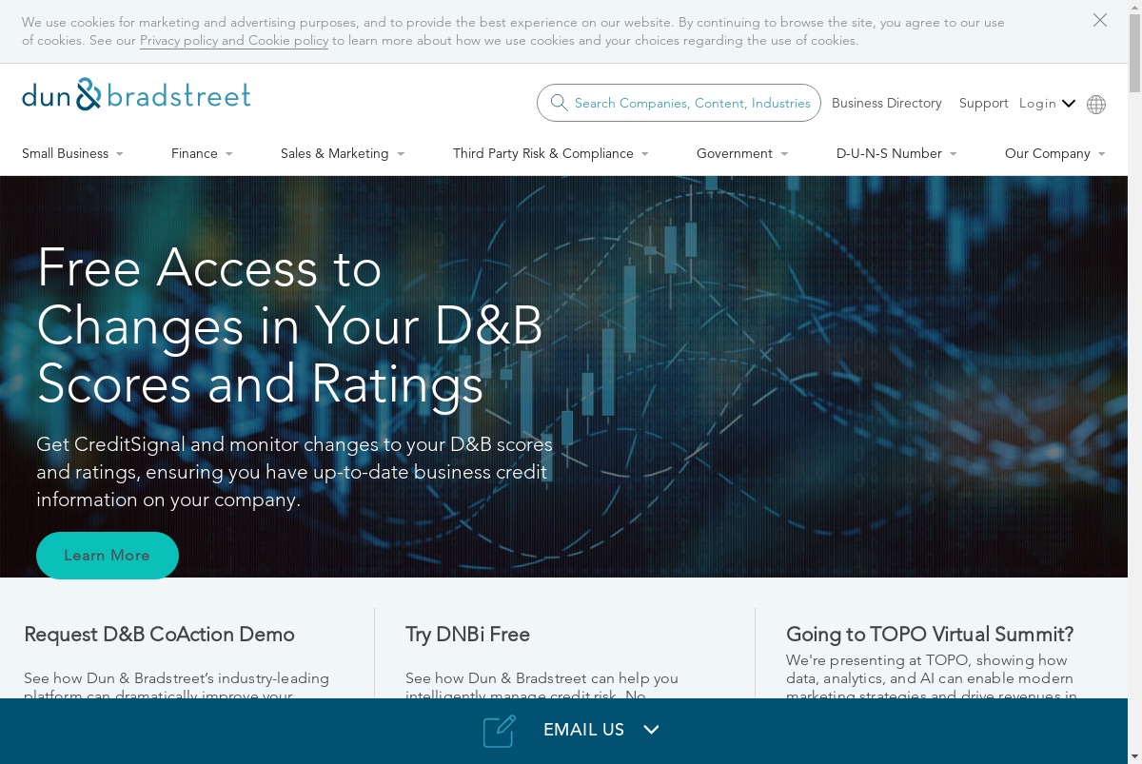Screen dimensions: 1142x764
Task: Expand Third Party Risk & Compliance menu
Action: pos(551,153)
